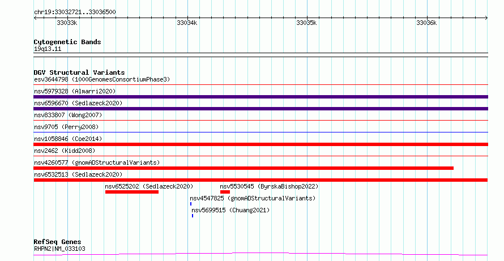Click the ruler's left arrowhead

(35, 18)
